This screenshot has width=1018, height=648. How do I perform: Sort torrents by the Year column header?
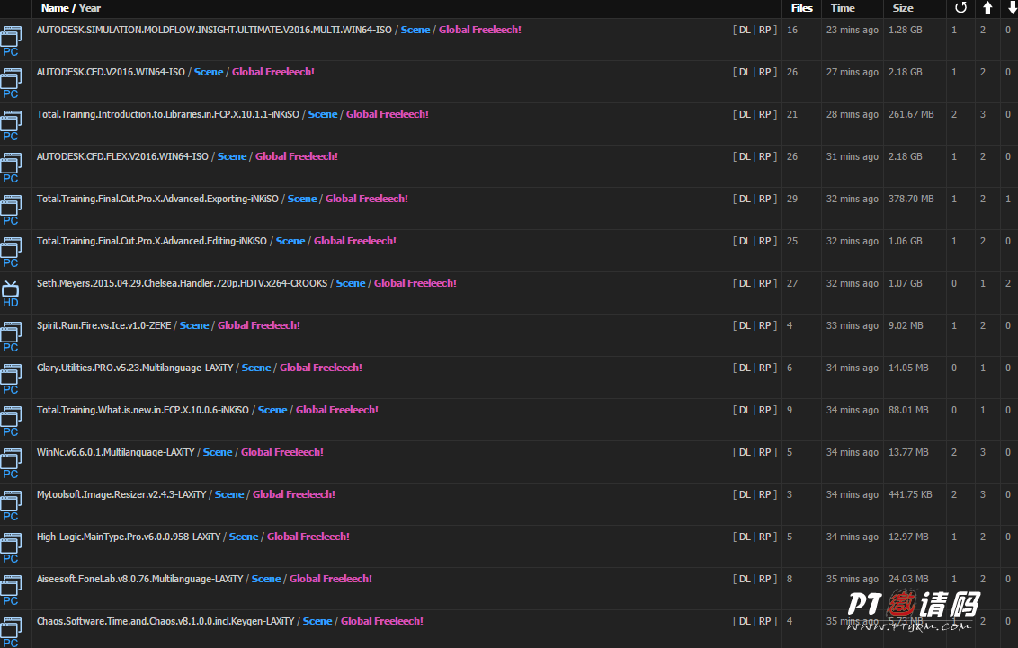click(90, 8)
